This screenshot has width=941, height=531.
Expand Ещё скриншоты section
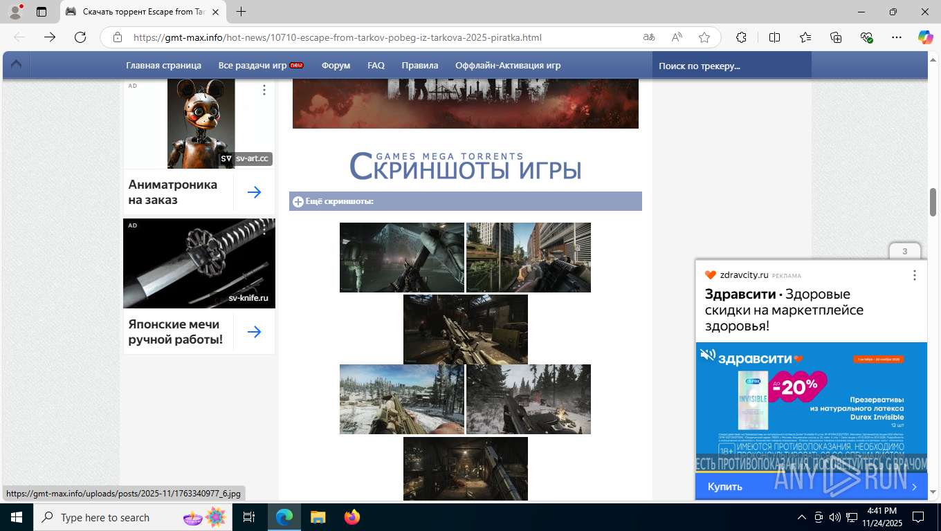pos(466,201)
